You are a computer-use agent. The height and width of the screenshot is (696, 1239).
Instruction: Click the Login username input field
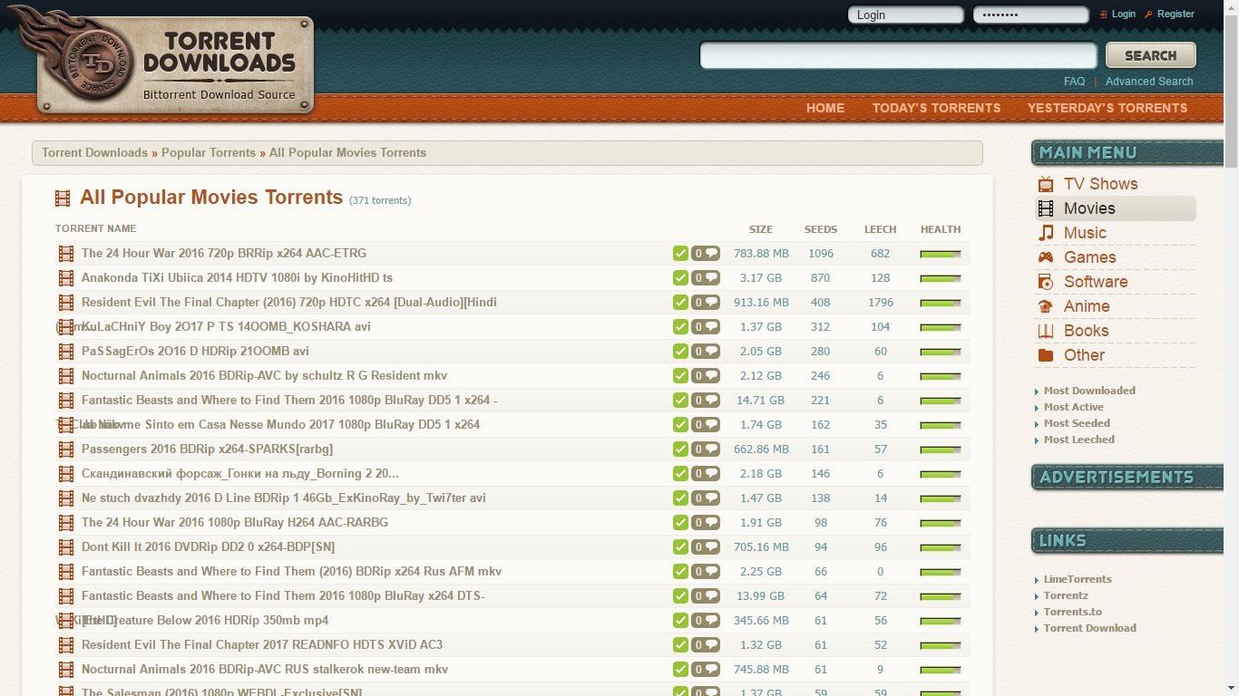905,14
